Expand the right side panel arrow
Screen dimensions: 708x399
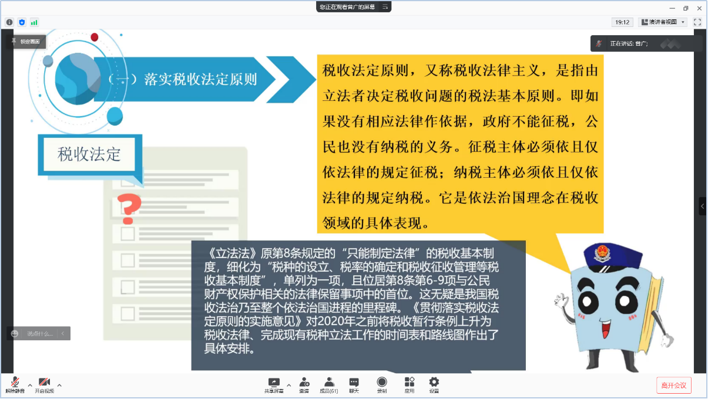pyautogui.click(x=703, y=206)
